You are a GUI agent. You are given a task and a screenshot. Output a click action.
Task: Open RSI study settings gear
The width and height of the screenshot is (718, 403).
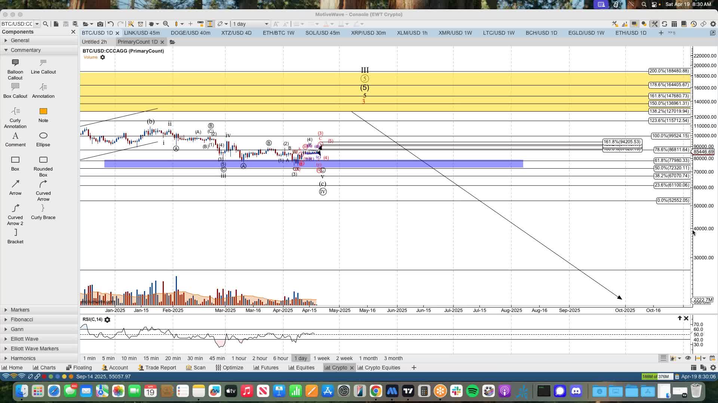107,320
